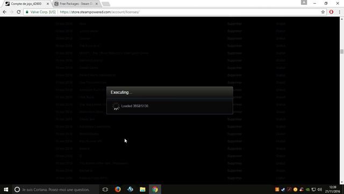Open the blue globe taskbar app
The width and height of the screenshot is (344, 194).
(x=130, y=189)
